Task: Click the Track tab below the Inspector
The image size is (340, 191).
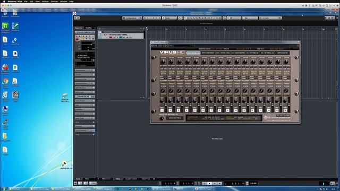Action: tap(78, 179)
